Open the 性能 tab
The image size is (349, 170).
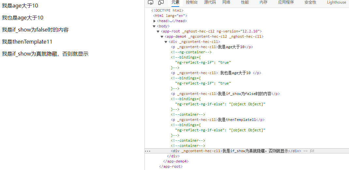245,3
